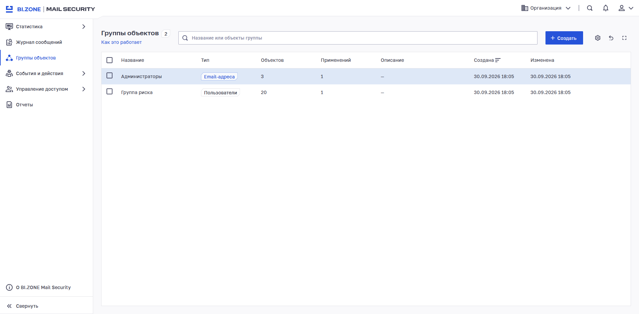Select Группы объектов menu item
The width and height of the screenshot is (639, 314).
click(47, 58)
